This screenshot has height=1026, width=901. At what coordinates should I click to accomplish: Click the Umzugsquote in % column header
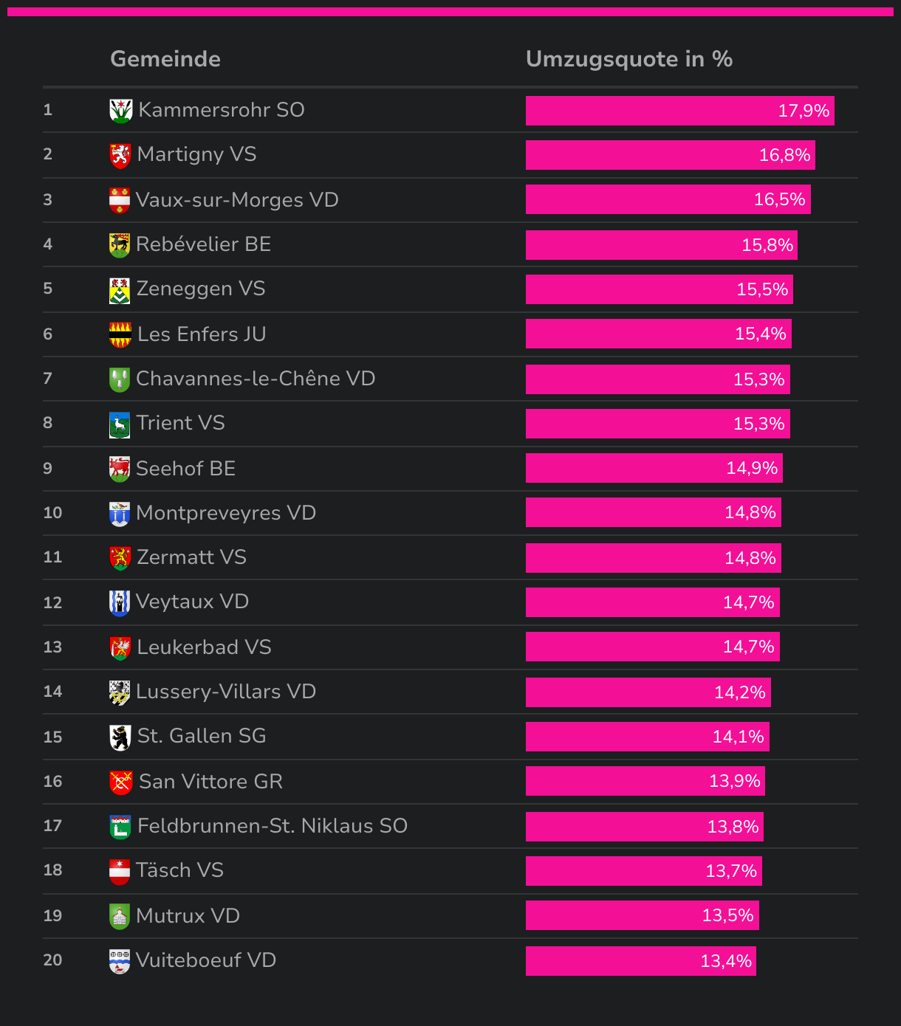pyautogui.click(x=629, y=59)
